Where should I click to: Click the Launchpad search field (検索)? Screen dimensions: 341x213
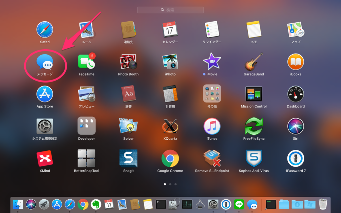point(170,10)
